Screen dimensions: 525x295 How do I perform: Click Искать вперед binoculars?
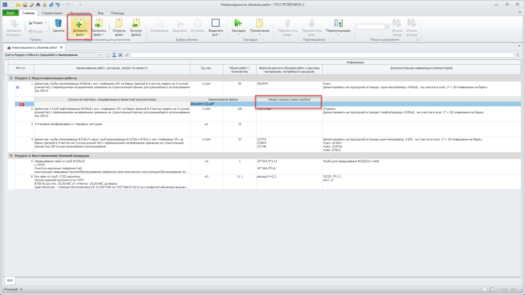coord(412,27)
